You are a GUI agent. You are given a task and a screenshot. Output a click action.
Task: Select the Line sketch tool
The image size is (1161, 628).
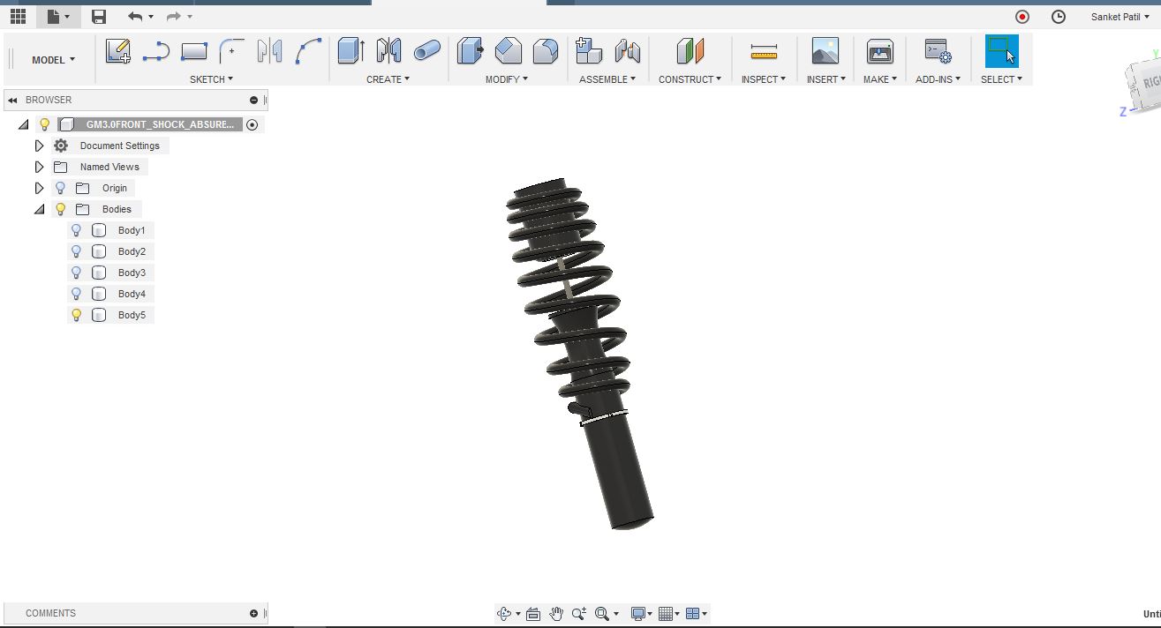click(x=156, y=51)
